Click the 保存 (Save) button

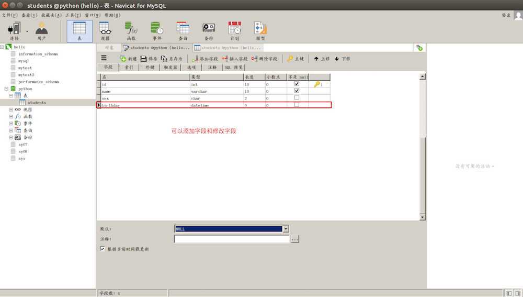(x=149, y=59)
